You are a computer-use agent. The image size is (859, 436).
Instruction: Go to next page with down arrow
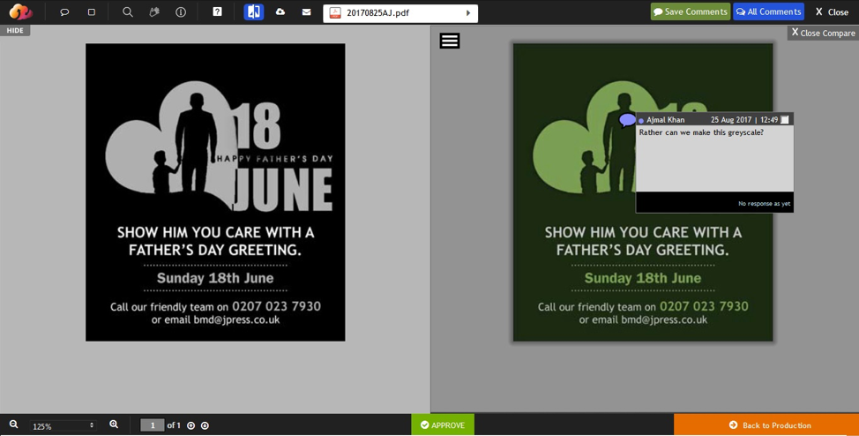pyautogui.click(x=205, y=425)
